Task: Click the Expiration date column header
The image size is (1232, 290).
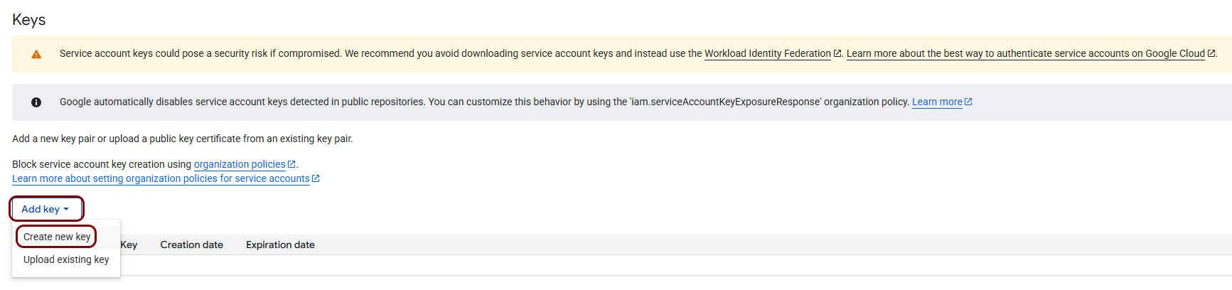Action: pos(280,245)
